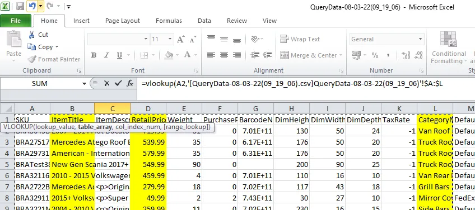Screen dimensions: 475x210
Task: Open the Clipboard dialog launcher
Action: point(79,71)
